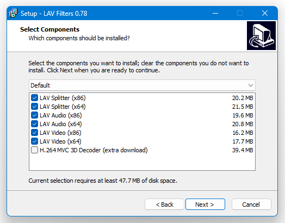Viewport: 285px width, 223px height.
Task: Select the LAV Video (x64) row label
Action: (60, 141)
